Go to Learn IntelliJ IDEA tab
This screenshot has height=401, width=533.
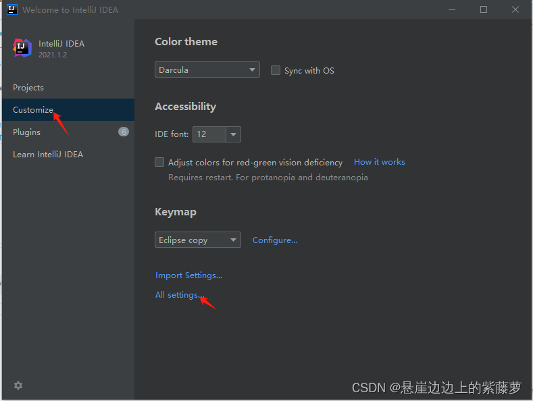point(68,155)
